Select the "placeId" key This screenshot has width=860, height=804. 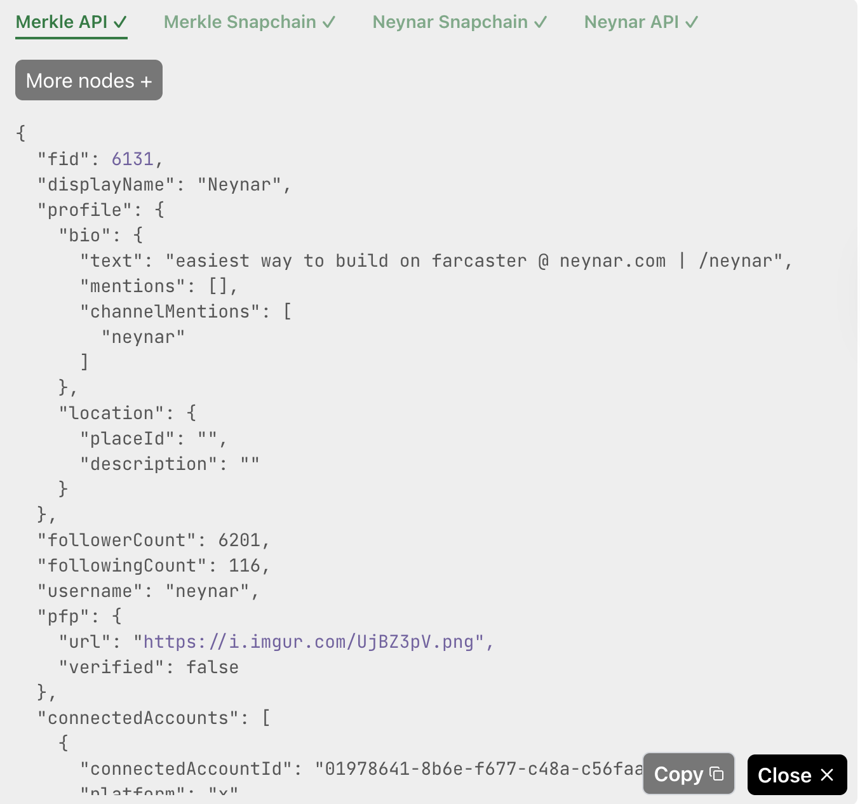(127, 439)
